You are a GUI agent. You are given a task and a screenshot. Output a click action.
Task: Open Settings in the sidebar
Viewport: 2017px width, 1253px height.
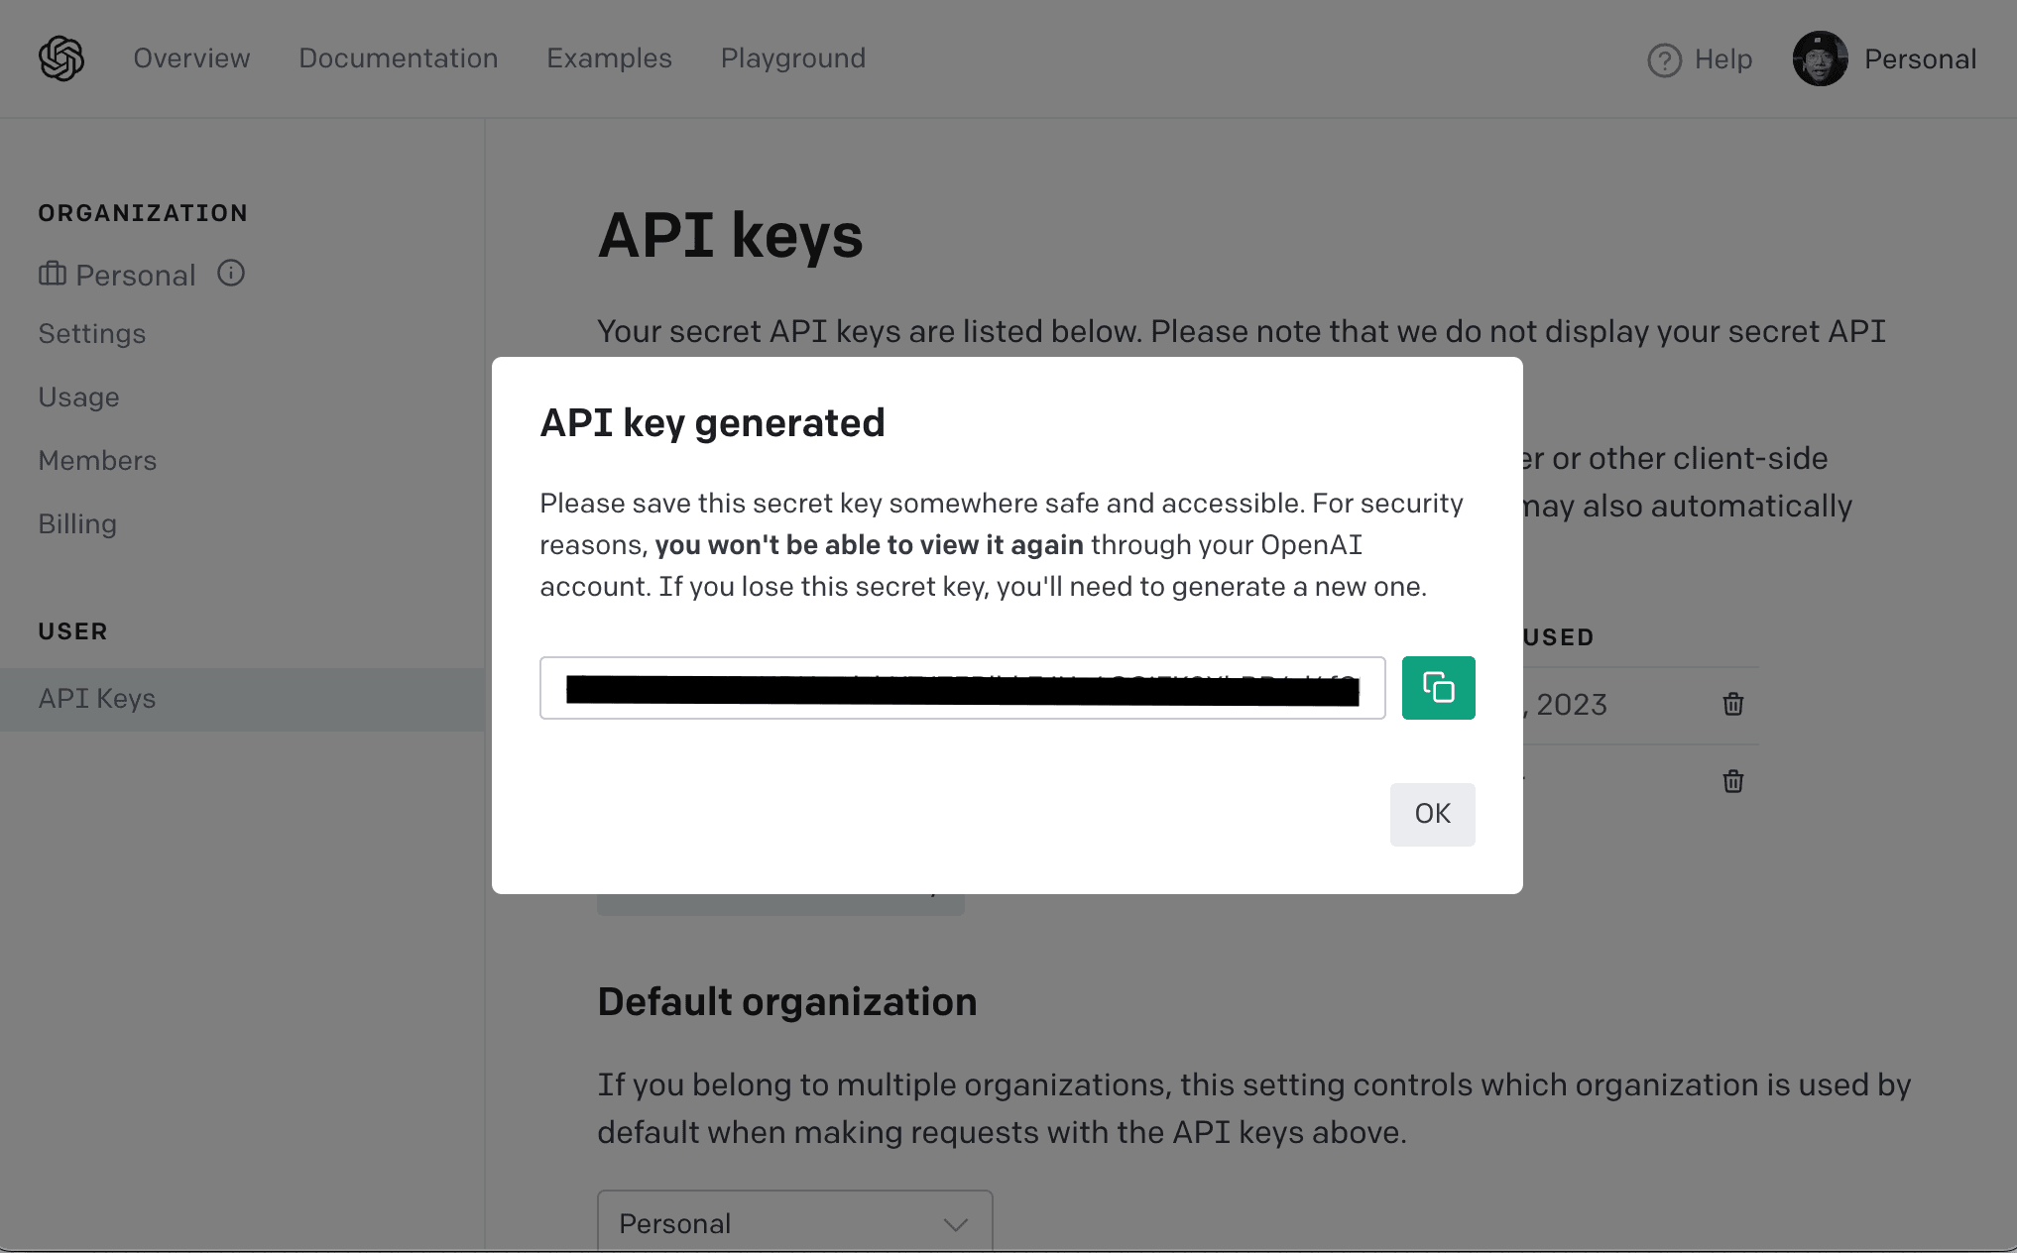coord(92,334)
